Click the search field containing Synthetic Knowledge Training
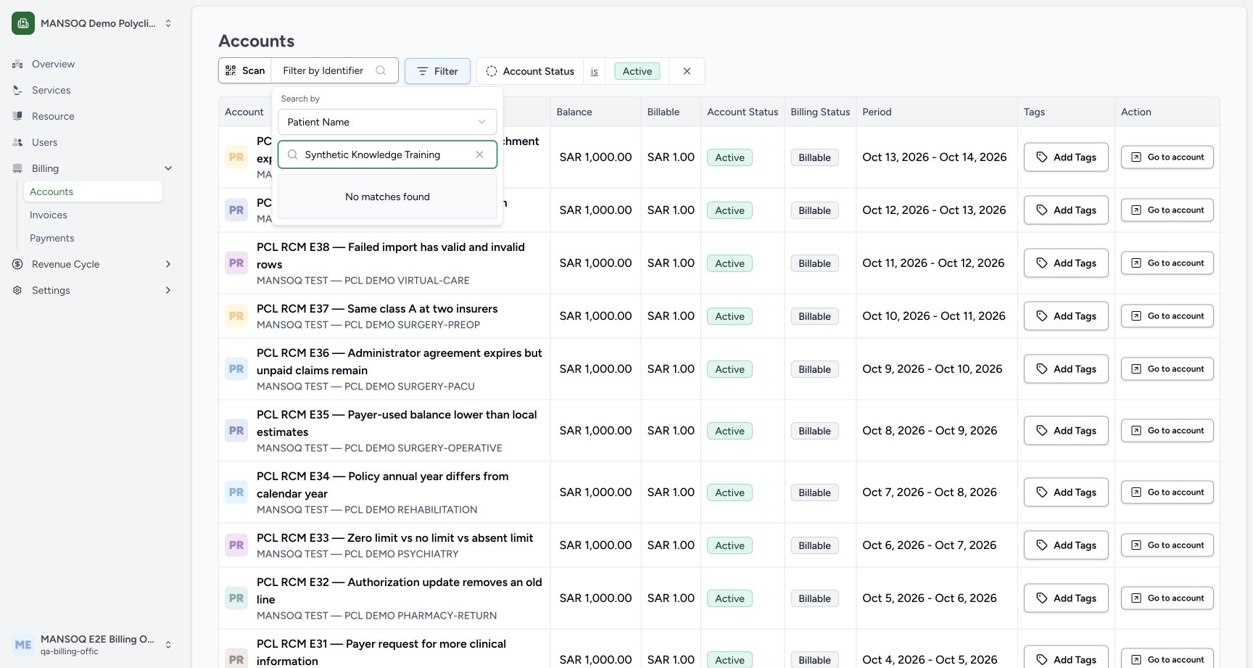Image resolution: width=1253 pixels, height=668 pixels. (x=387, y=154)
